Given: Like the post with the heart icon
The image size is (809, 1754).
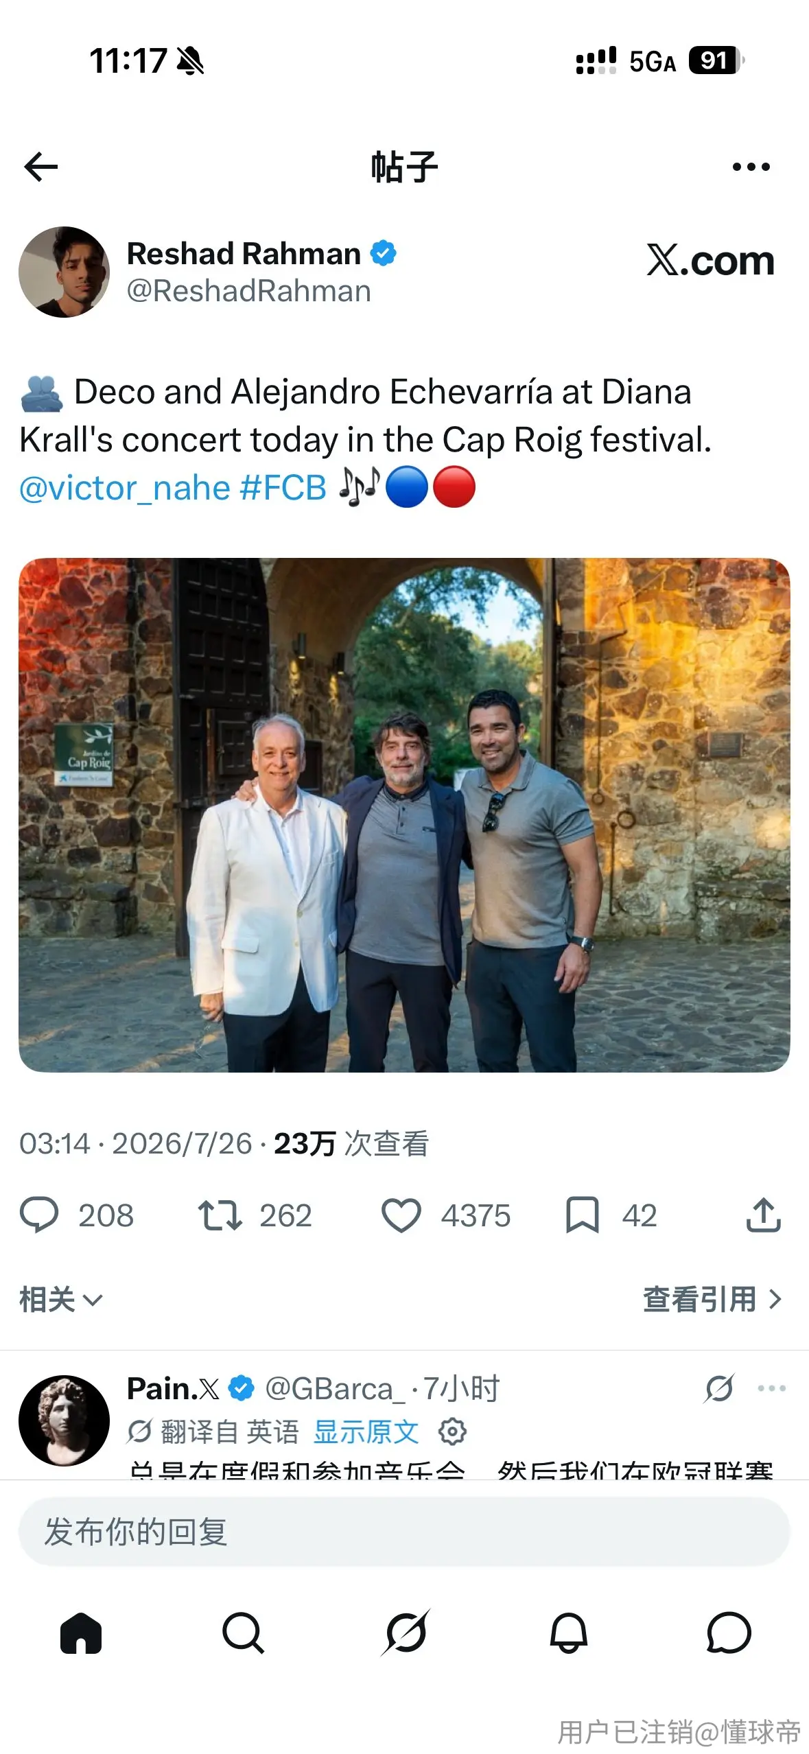Looking at the screenshot, I should coord(401,1215).
